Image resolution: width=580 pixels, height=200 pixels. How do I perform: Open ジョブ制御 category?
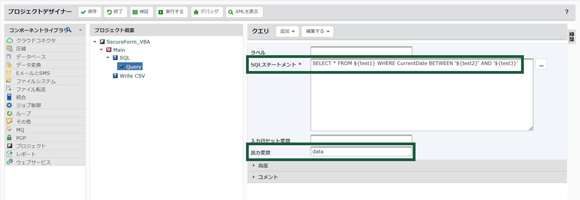(45, 105)
